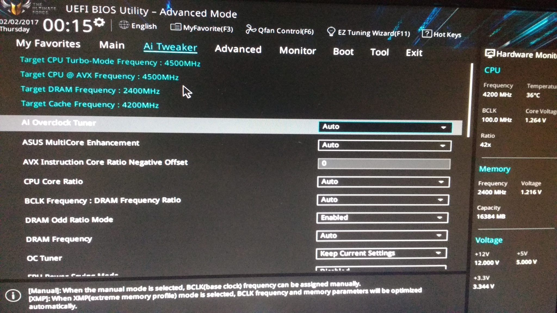Go to Monitor tab
The width and height of the screenshot is (557, 313).
(x=298, y=51)
